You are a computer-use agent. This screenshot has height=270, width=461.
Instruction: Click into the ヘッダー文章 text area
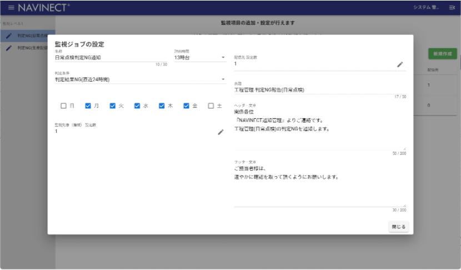point(320,129)
